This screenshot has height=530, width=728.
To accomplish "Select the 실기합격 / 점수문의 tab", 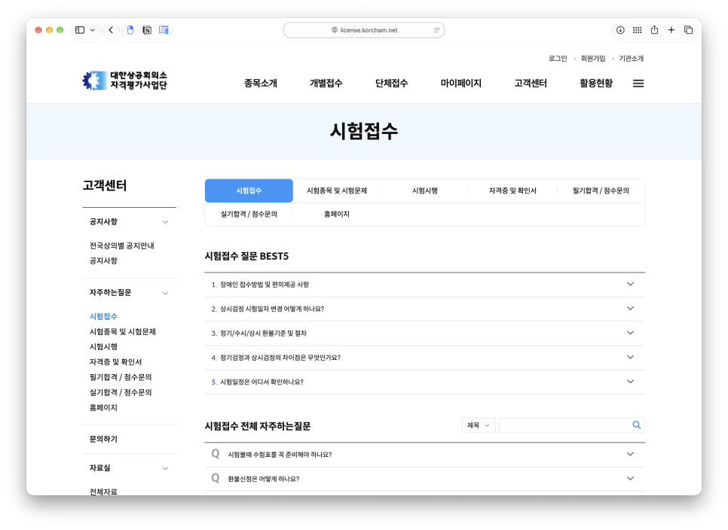I will (249, 215).
